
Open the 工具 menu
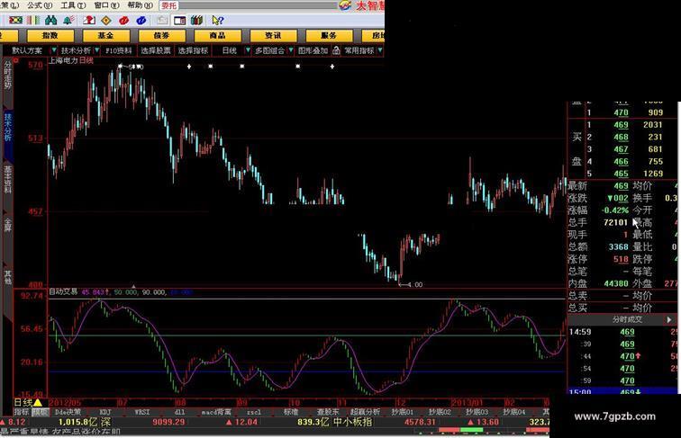(x=73, y=5)
